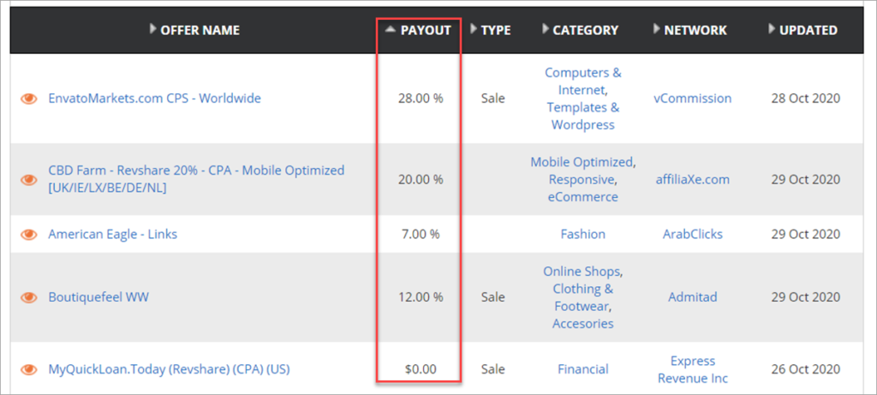877x395 pixels.
Task: Open the American Eagle - Links offer
Action: [x=112, y=234]
